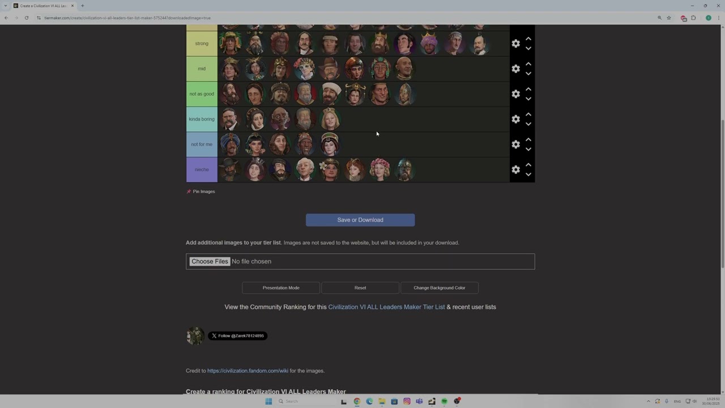725x408 pixels.
Task: Click the not as good tier label
Action: [202, 94]
